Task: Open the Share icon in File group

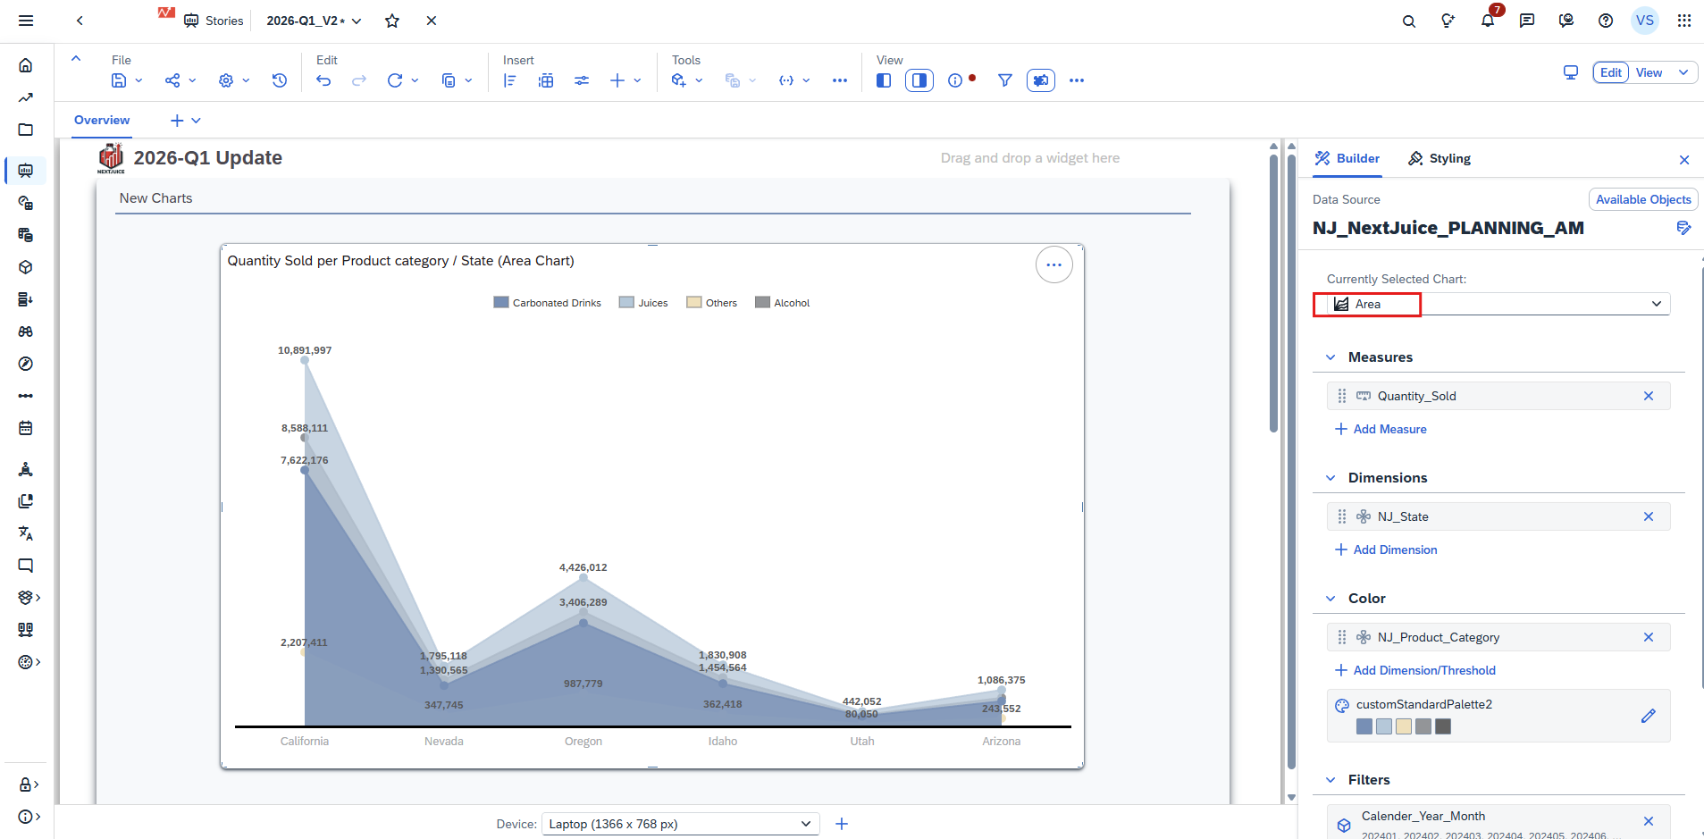Action: (172, 80)
